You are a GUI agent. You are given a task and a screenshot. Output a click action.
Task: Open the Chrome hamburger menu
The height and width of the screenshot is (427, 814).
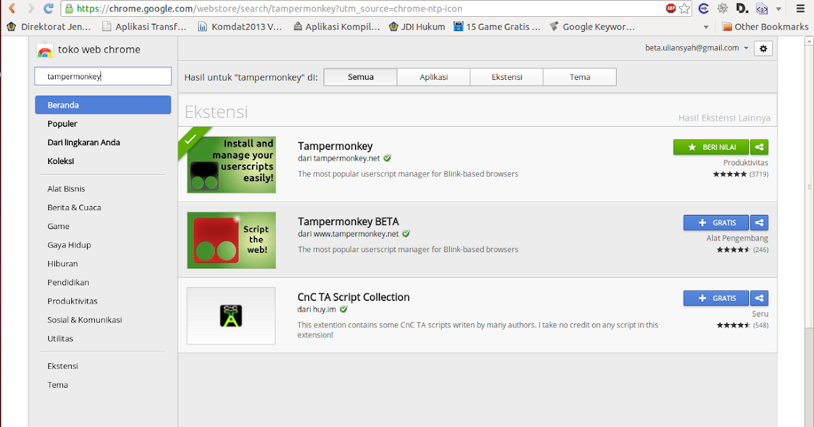(800, 9)
